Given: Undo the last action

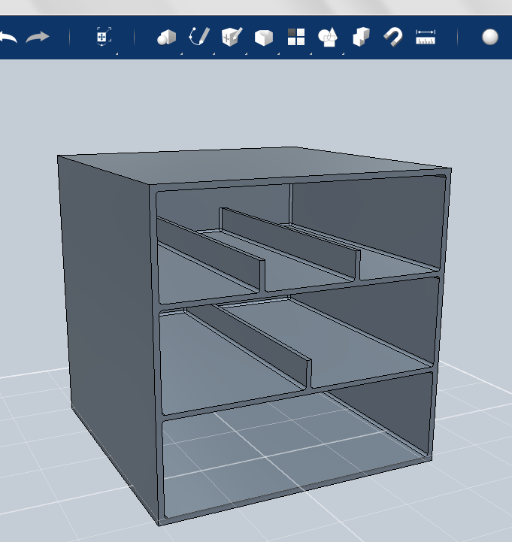Looking at the screenshot, I should tap(8, 37).
